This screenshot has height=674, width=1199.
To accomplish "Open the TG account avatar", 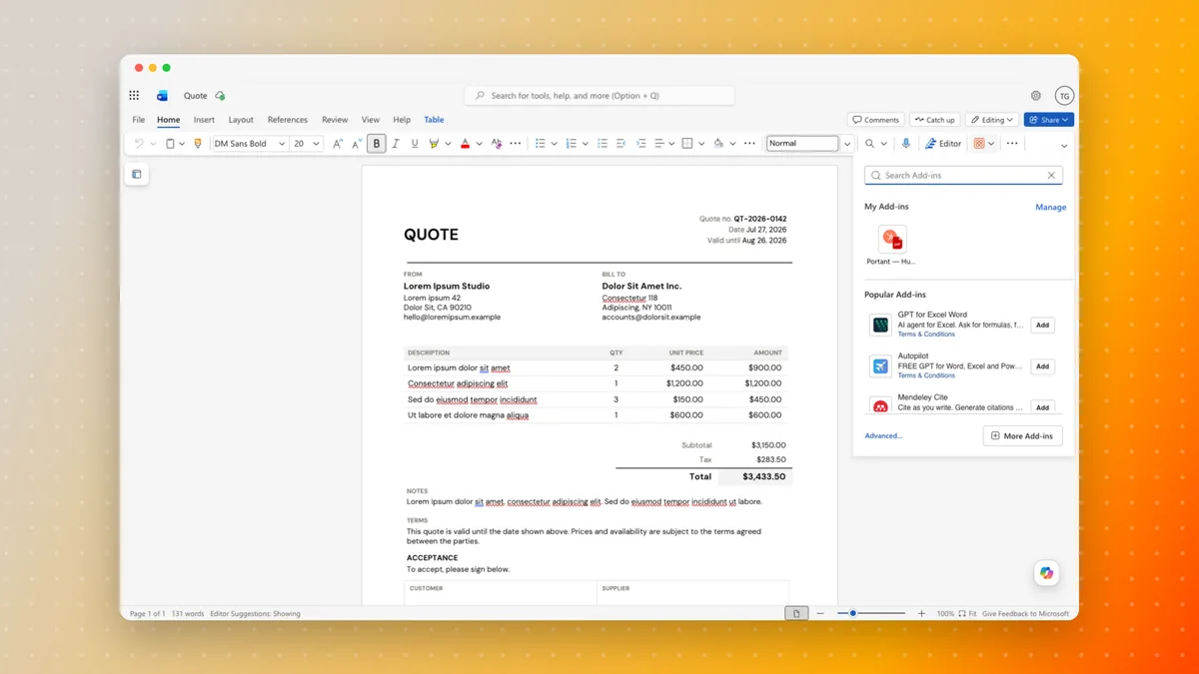I will point(1064,96).
